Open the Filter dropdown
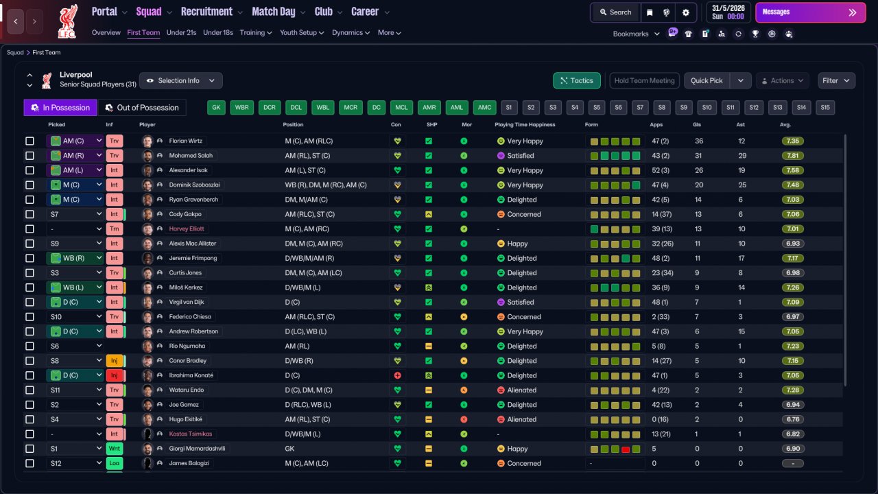The height and width of the screenshot is (494, 878). [837, 81]
